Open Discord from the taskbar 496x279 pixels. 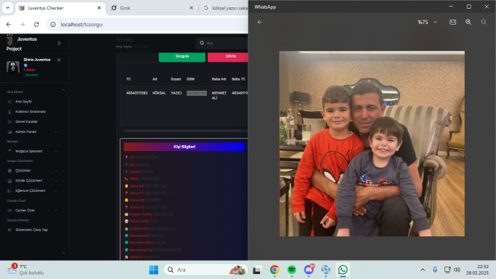pyautogui.click(x=309, y=270)
